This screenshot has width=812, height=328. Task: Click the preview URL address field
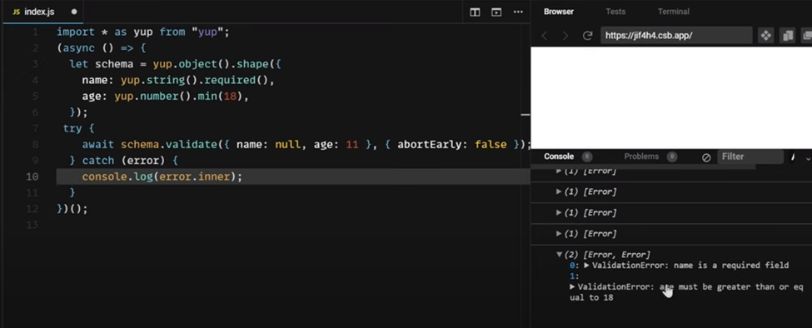[x=676, y=36]
